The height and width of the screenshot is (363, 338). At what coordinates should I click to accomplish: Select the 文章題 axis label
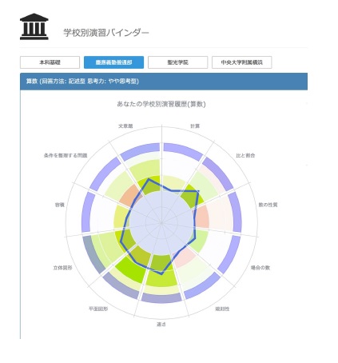[x=125, y=126]
